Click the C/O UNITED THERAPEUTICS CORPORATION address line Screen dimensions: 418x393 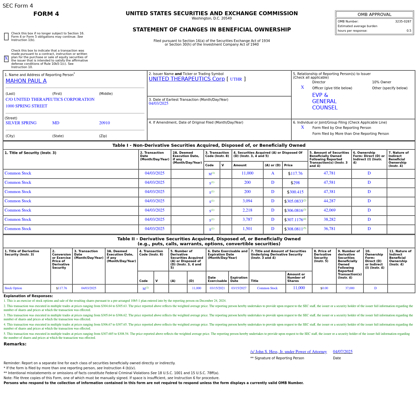(x=50, y=99)
